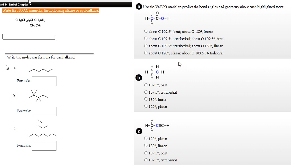The height and width of the screenshot is (166, 291).
Task: Pick '180°, linear' for ethane question b
Action: pyautogui.click(x=146, y=99)
